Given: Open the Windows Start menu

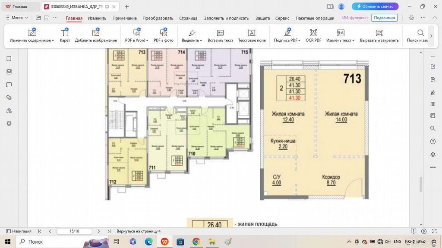Looking at the screenshot, I should tap(8, 242).
